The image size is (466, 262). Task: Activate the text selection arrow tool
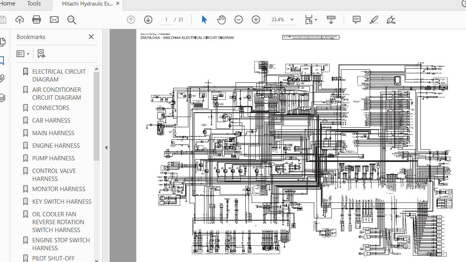204,19
